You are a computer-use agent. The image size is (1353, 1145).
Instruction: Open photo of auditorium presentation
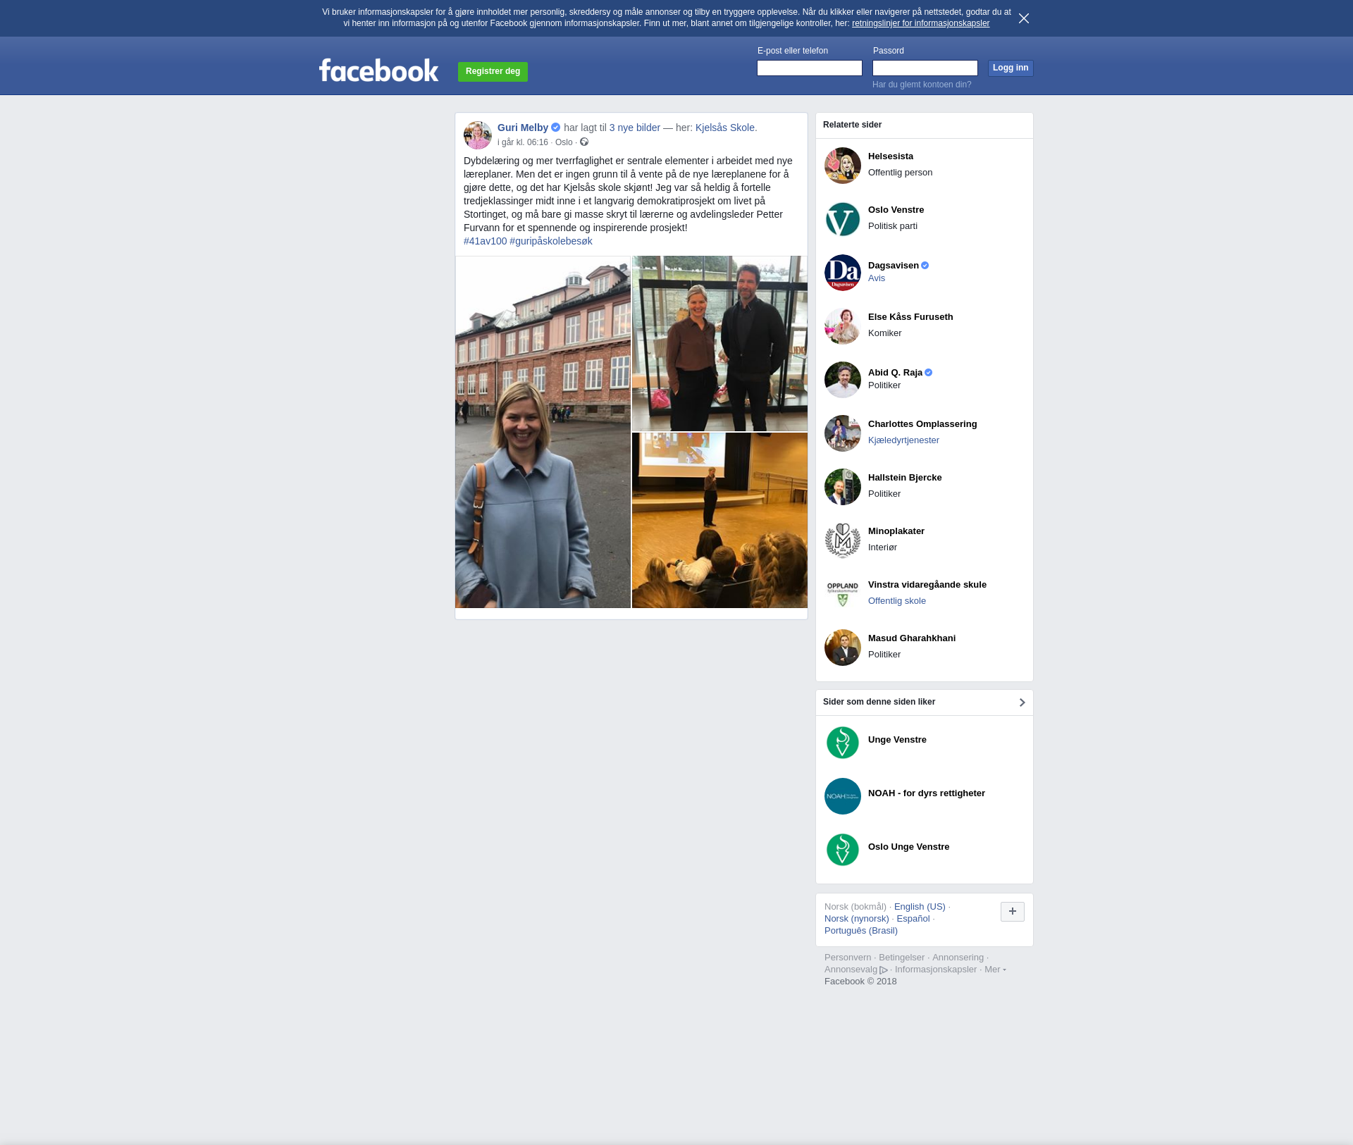(719, 520)
